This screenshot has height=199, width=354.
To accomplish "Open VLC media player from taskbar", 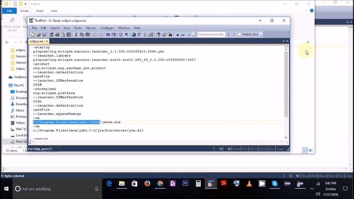I will tap(249, 184).
